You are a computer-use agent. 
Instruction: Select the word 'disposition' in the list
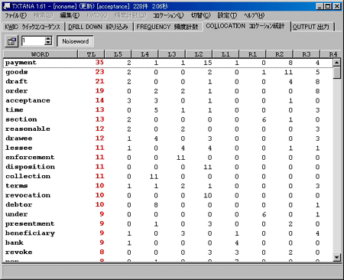[x=30, y=167]
